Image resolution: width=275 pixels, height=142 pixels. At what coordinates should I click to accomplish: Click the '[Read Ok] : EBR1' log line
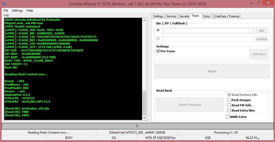(x=17, y=115)
